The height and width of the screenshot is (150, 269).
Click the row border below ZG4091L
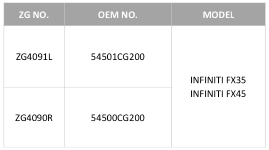(x=34, y=87)
